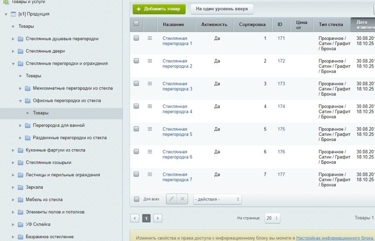The height and width of the screenshot is (241, 375).
Task: Expand Лестницы и перильные ограждения node
Action: point(13,175)
